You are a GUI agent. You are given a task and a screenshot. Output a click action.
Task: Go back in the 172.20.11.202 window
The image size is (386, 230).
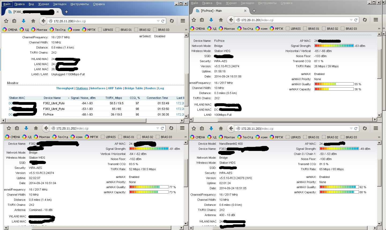(x=46, y=128)
